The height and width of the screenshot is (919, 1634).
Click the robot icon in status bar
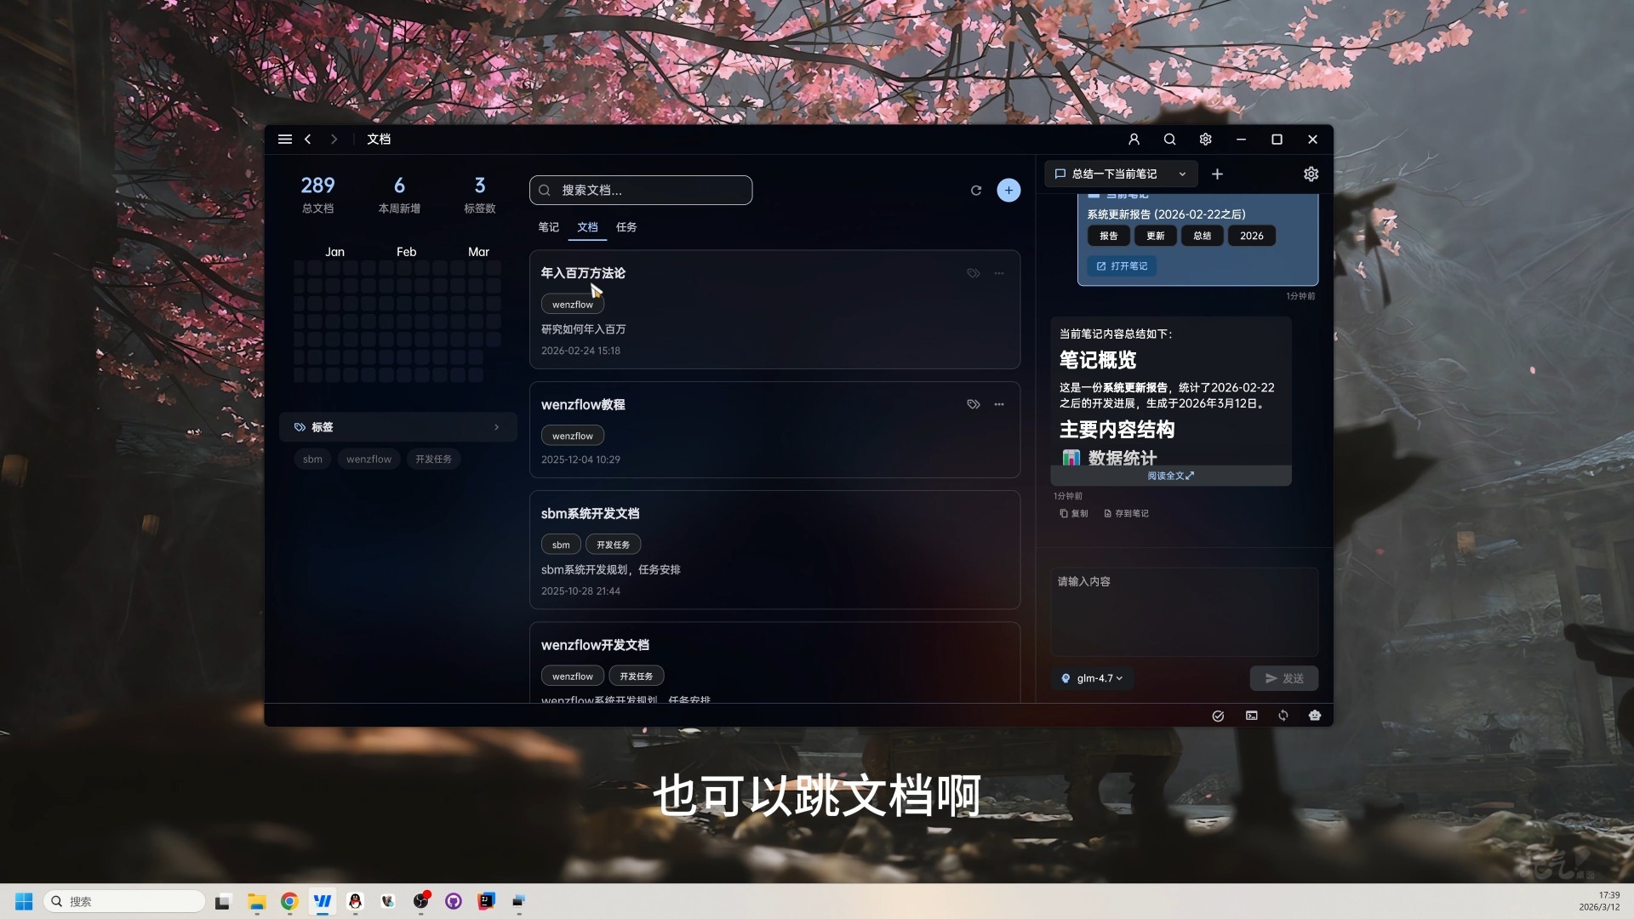(1315, 716)
